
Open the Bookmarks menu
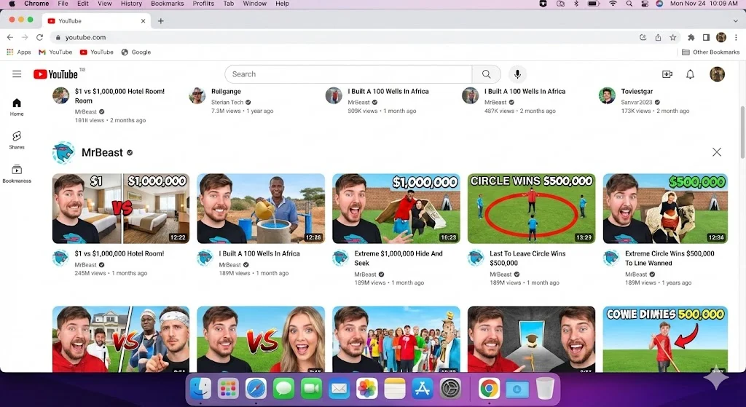(x=167, y=4)
